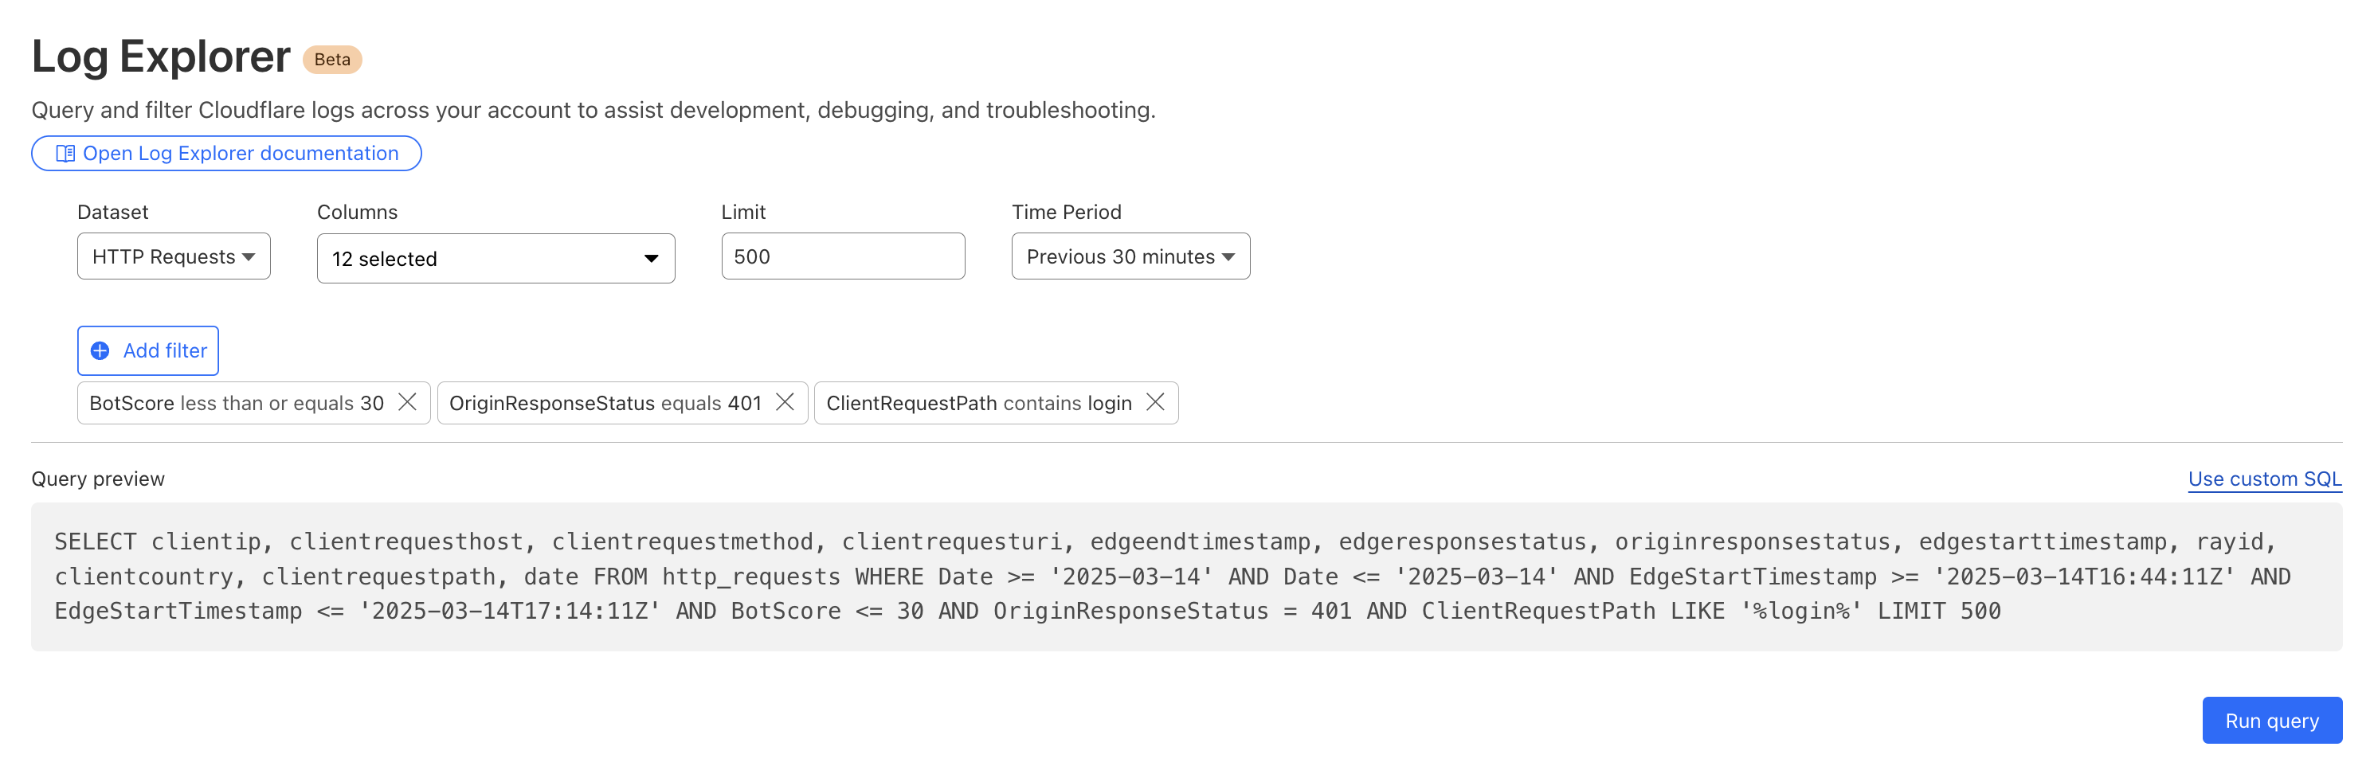Click the Log Explorer page heading
The image size is (2374, 774).
pos(161,57)
